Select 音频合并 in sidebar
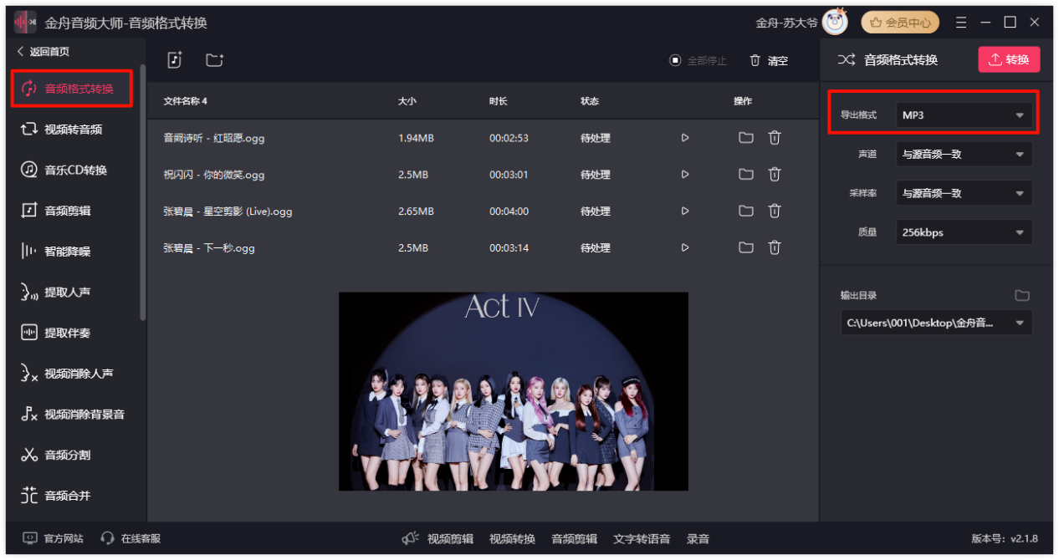This screenshot has height=560, width=1059. coord(72,496)
